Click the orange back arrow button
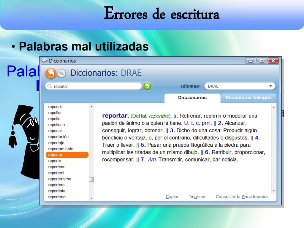This screenshot has height=228, width=304. click(51, 73)
